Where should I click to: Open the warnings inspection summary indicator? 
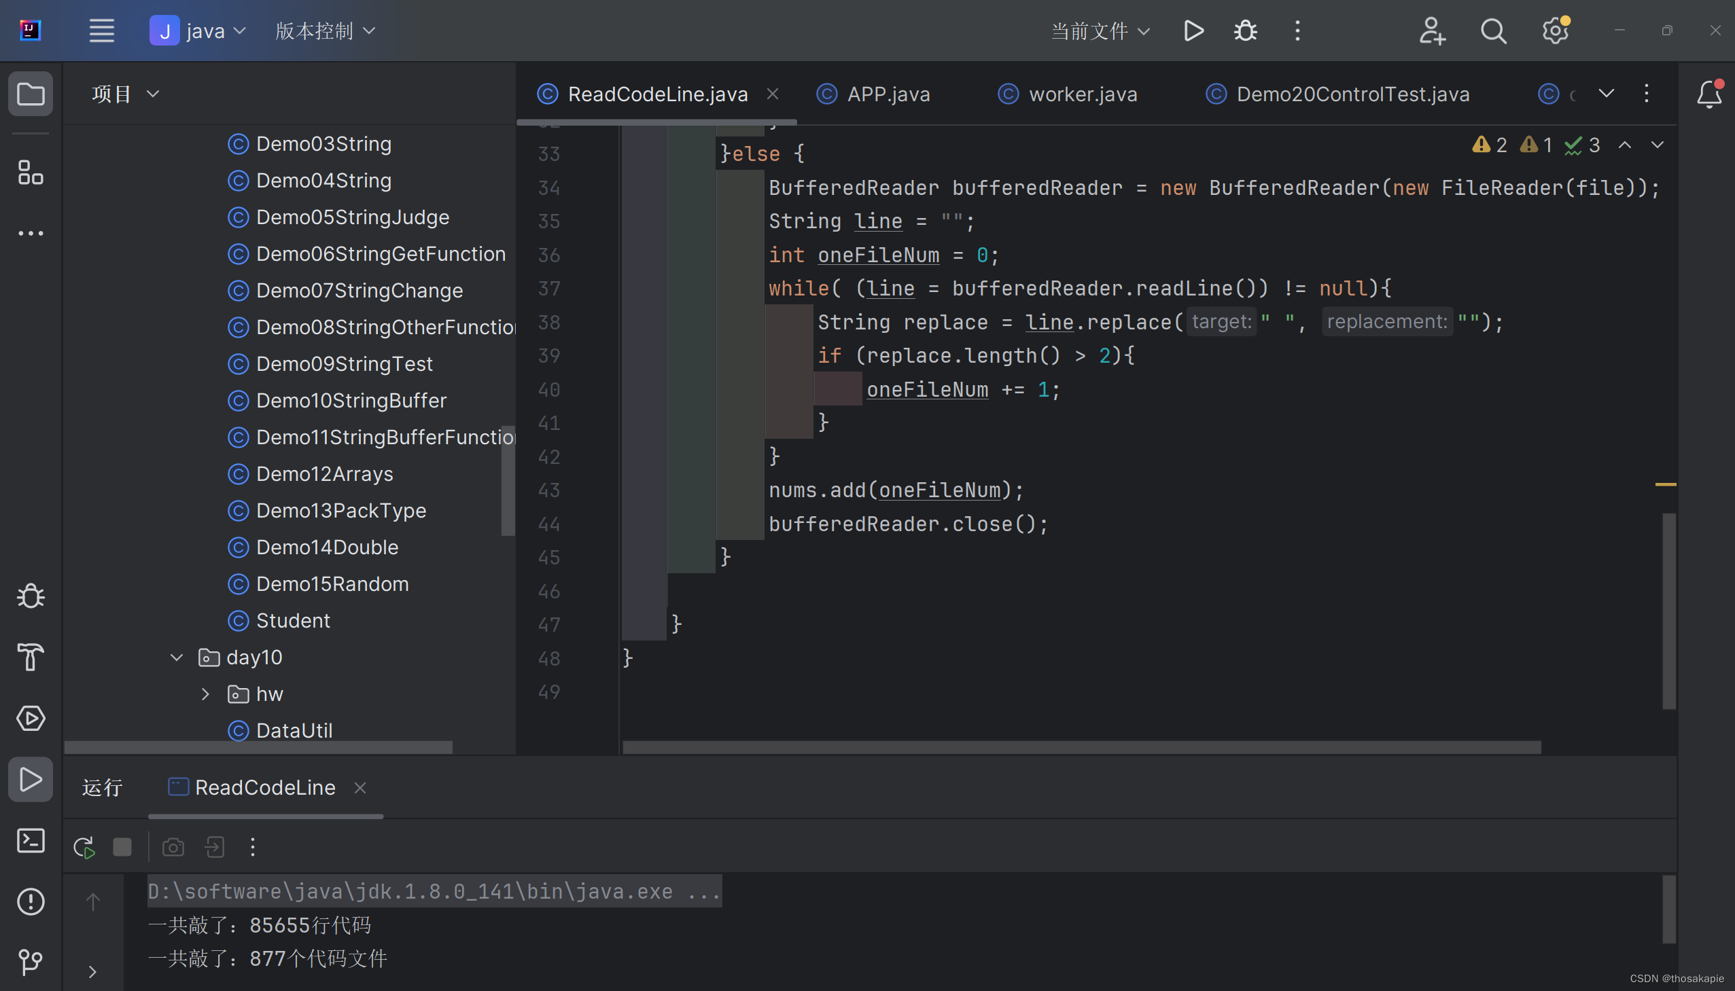click(x=1535, y=145)
